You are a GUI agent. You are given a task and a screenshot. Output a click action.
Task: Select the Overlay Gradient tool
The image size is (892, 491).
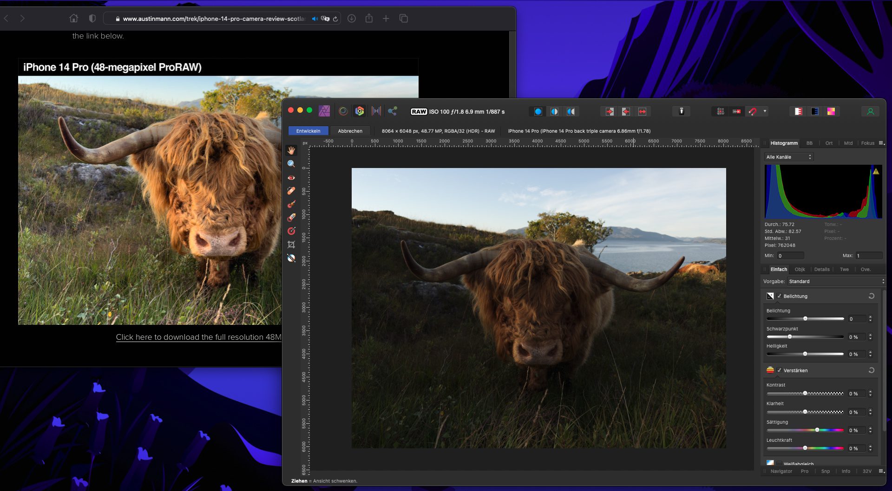(x=291, y=231)
